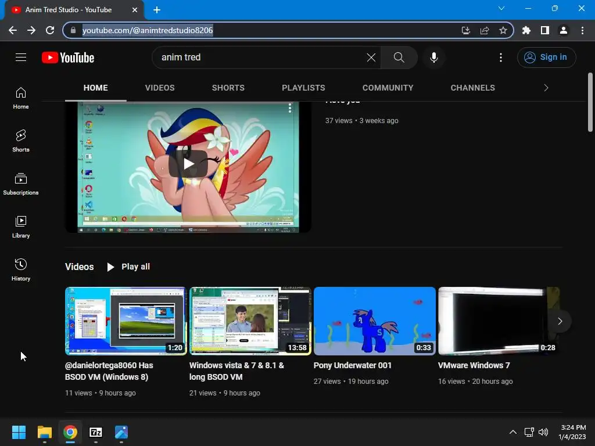Screen dimensions: 595x446
Task: Go to YouTube logo homepage
Action: tap(68, 57)
